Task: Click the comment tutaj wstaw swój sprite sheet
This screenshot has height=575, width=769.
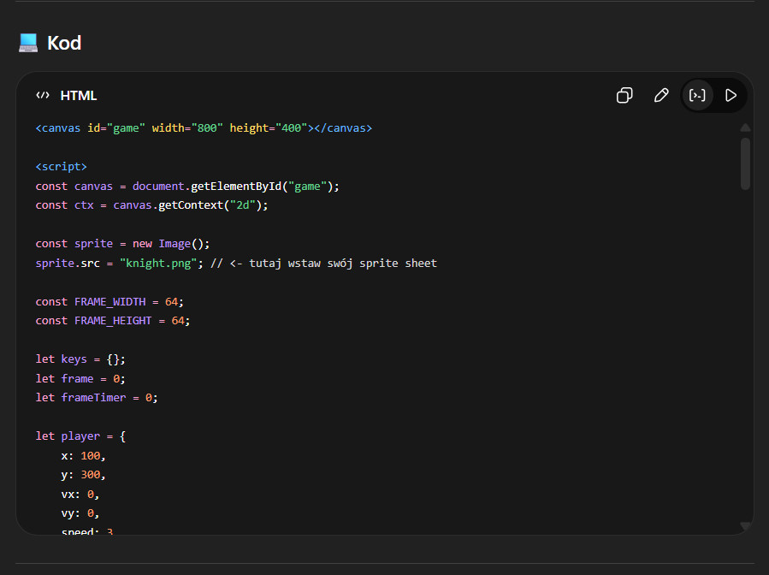Action: [x=323, y=264]
